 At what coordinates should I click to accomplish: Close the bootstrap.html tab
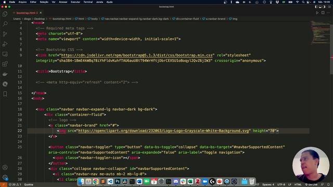coord(41,13)
